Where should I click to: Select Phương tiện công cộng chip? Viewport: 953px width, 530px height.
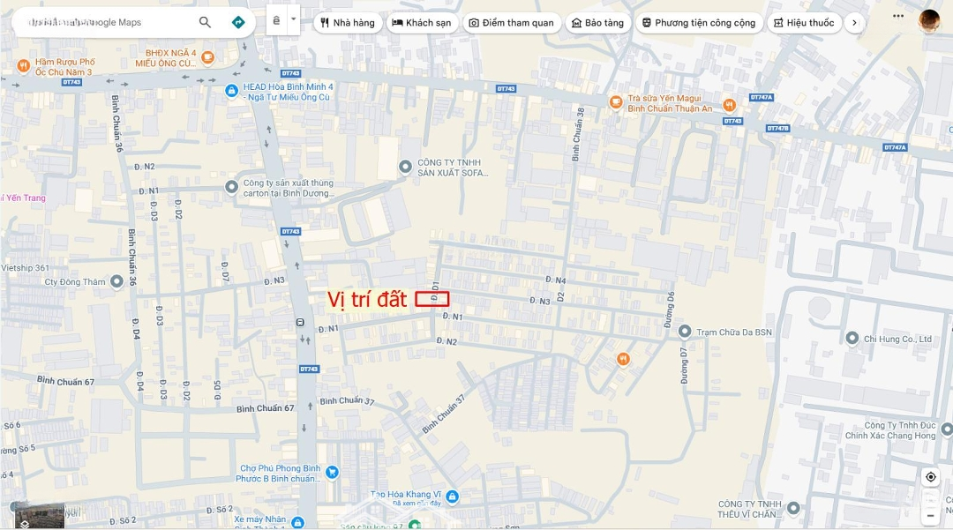[x=699, y=23]
